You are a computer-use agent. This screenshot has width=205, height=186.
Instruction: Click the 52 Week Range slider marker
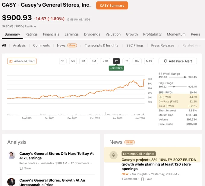pyautogui.click(x=185, y=77)
